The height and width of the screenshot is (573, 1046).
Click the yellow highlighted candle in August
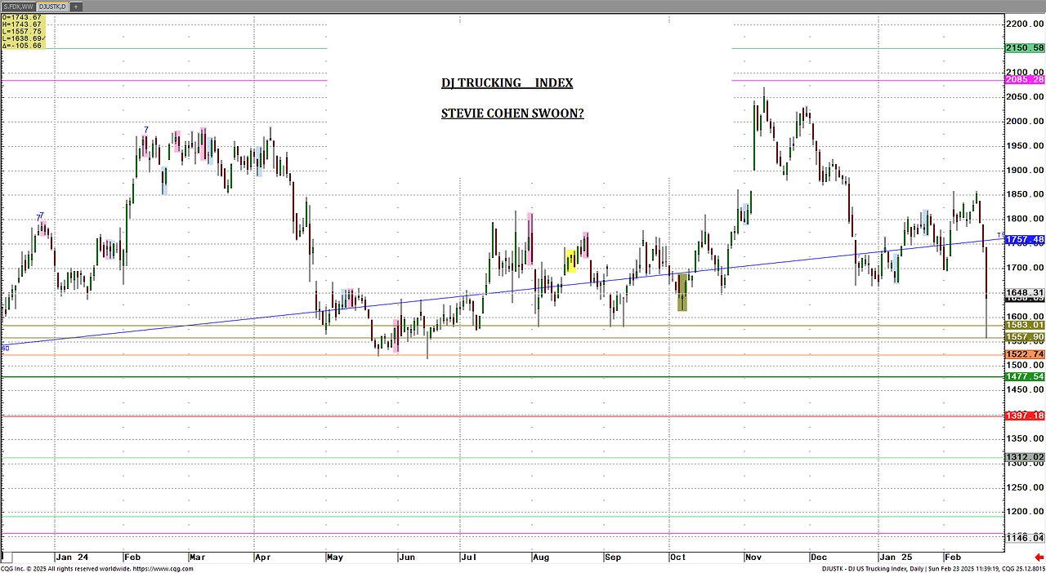570,261
